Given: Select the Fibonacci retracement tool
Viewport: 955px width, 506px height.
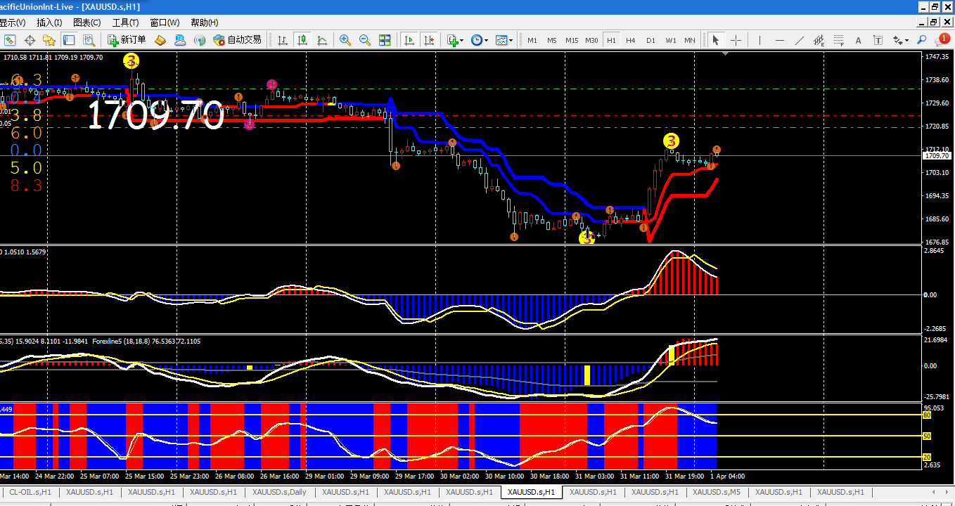Looking at the screenshot, I should click(x=839, y=40).
